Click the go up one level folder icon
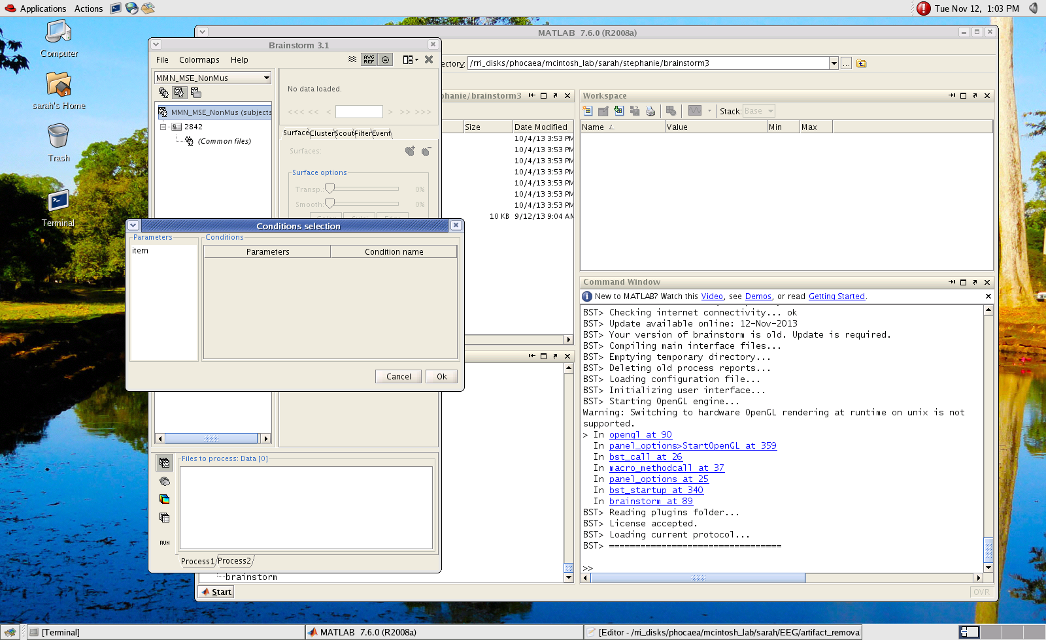Screen dimensions: 1046x640 click(x=861, y=63)
